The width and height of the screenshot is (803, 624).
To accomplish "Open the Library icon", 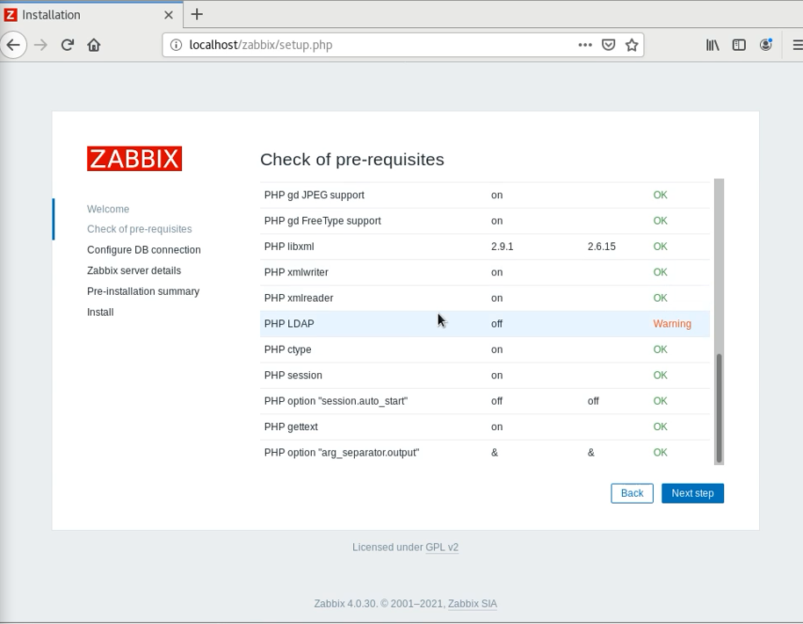I will (713, 45).
